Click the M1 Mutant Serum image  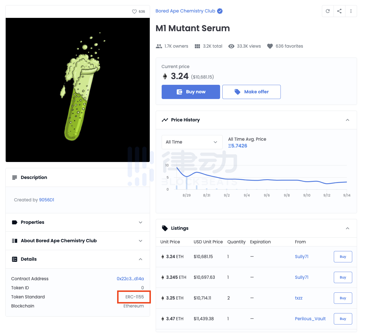[78, 90]
